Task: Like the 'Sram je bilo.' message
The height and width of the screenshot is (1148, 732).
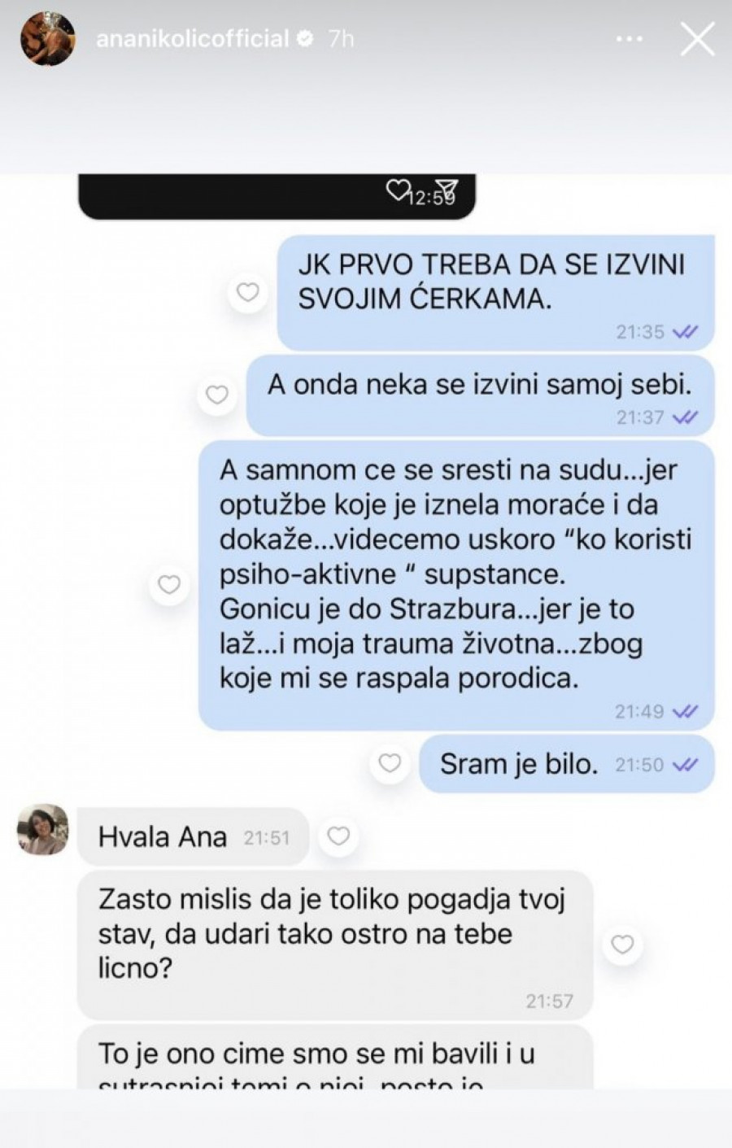Action: tap(390, 763)
